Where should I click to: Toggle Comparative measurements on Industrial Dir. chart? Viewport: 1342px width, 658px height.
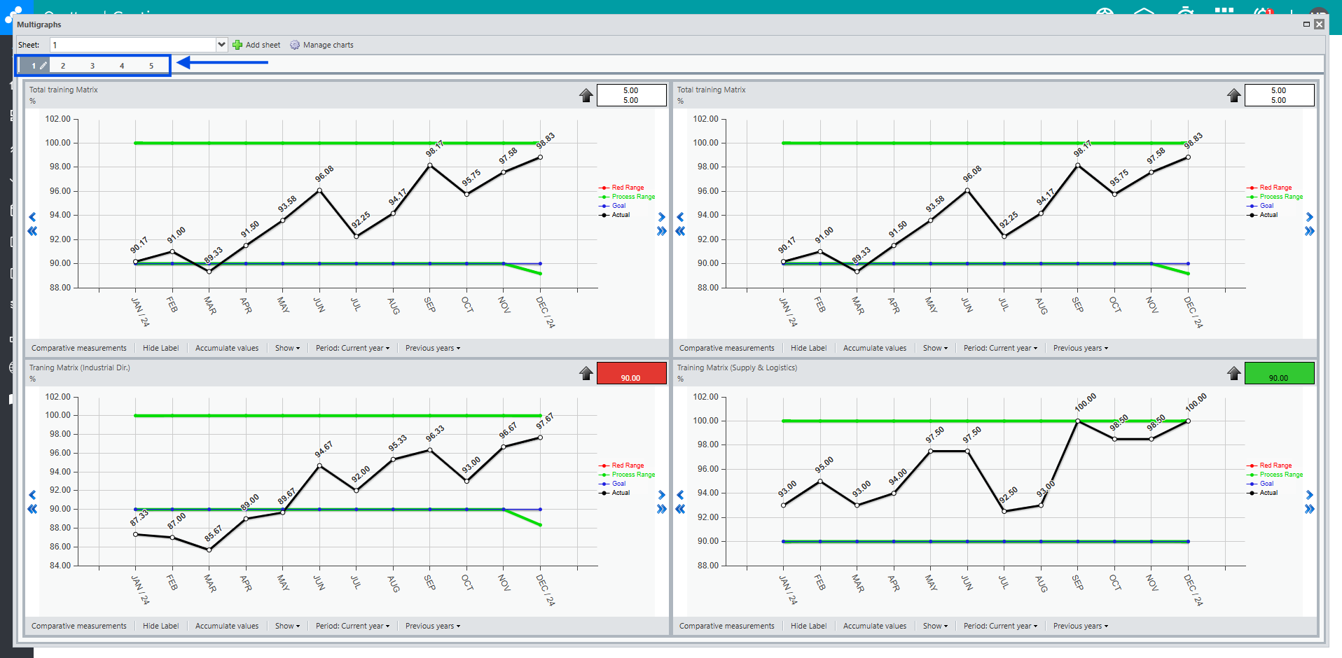click(79, 626)
